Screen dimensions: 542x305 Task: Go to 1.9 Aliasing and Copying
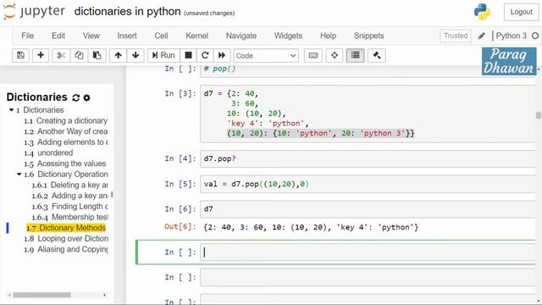(x=66, y=249)
